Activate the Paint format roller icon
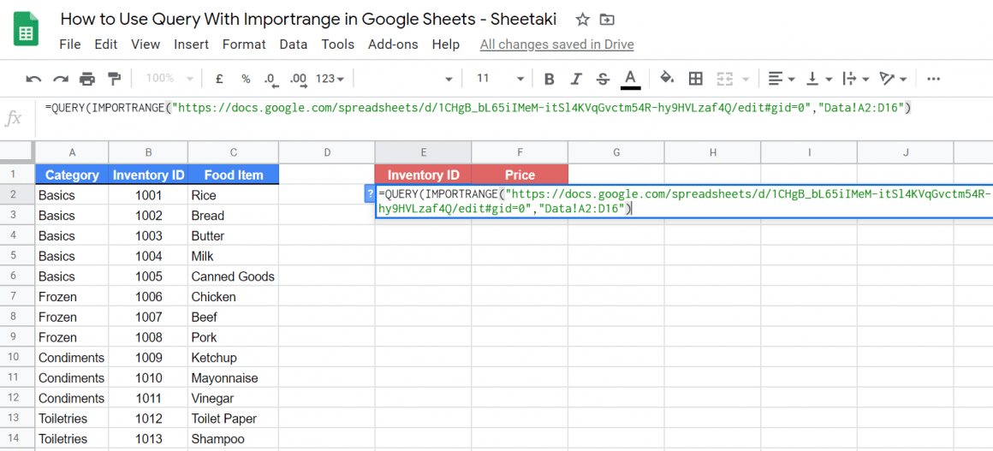 [x=114, y=80]
